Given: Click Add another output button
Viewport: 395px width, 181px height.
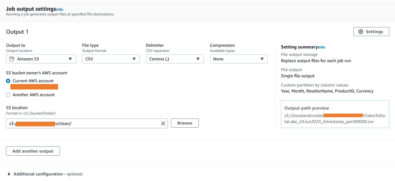Looking at the screenshot, I should coord(33,151).
